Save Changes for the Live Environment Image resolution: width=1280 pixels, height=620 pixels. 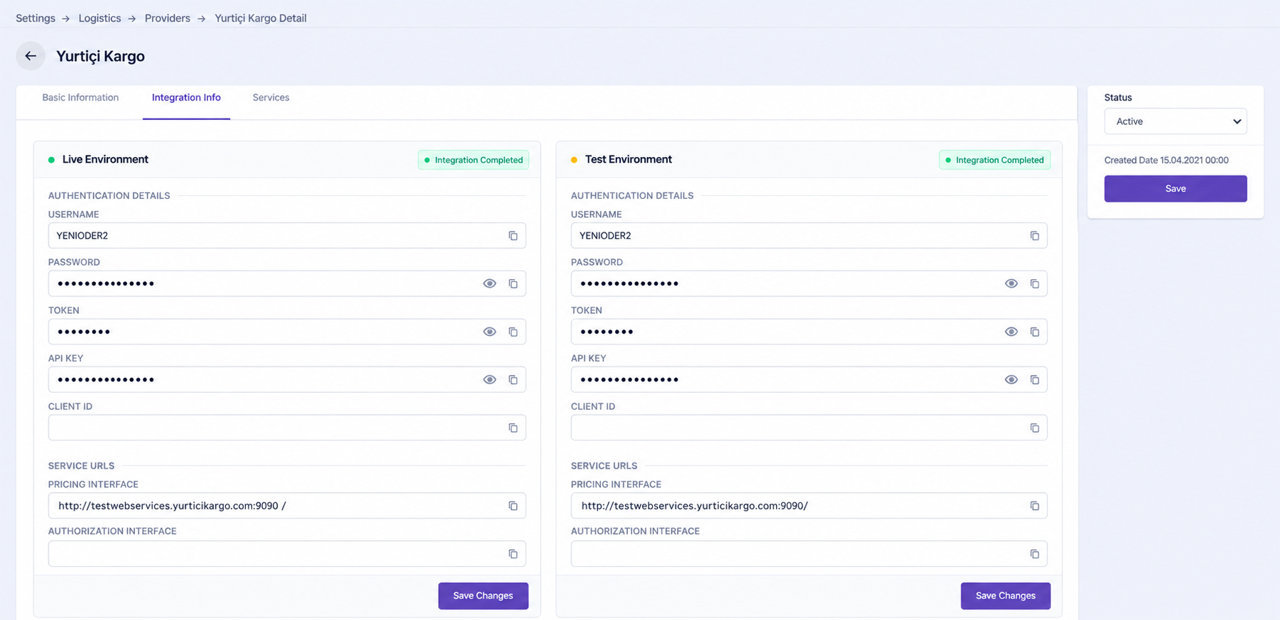[483, 596]
